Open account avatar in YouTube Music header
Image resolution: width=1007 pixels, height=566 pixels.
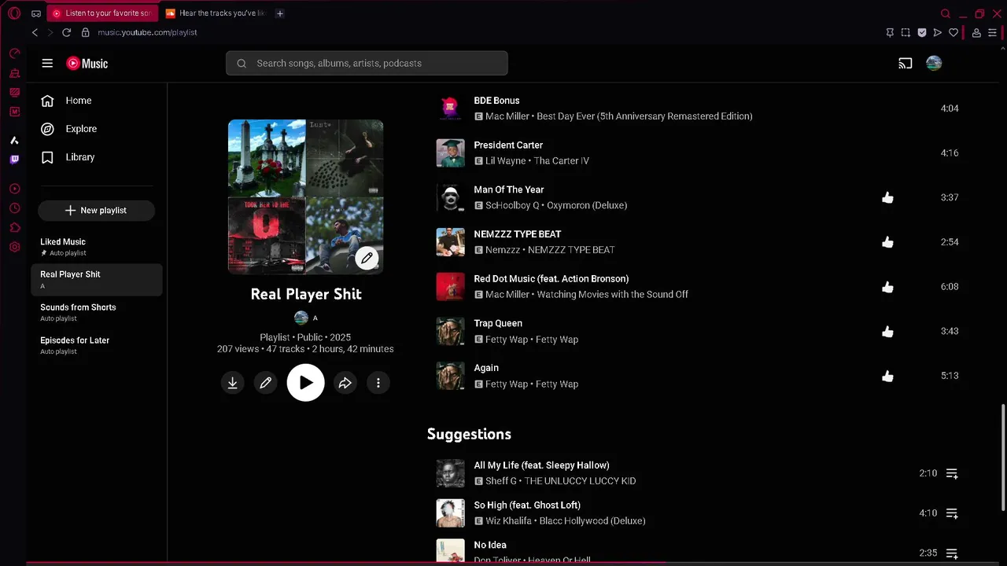(934, 64)
